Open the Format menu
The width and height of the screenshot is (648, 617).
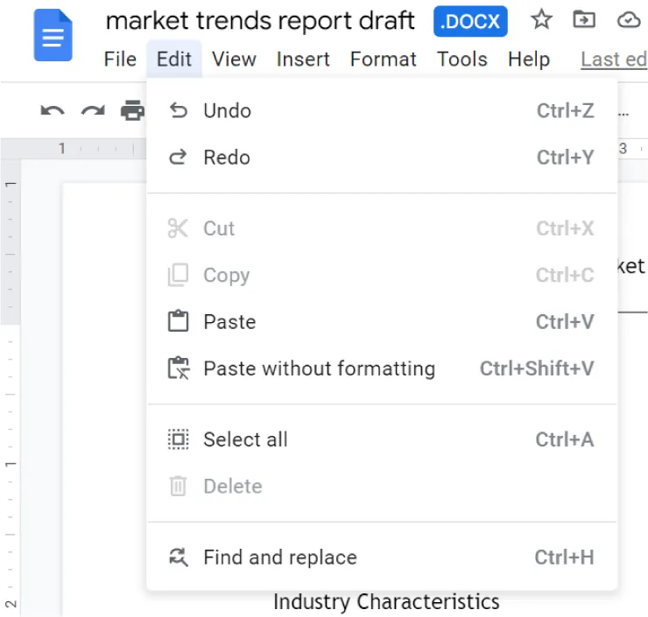[x=383, y=60]
